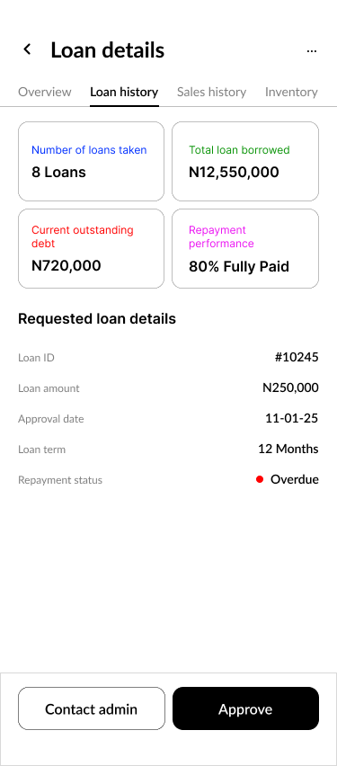
Task: Click the Overdue repayment status text
Action: (295, 479)
